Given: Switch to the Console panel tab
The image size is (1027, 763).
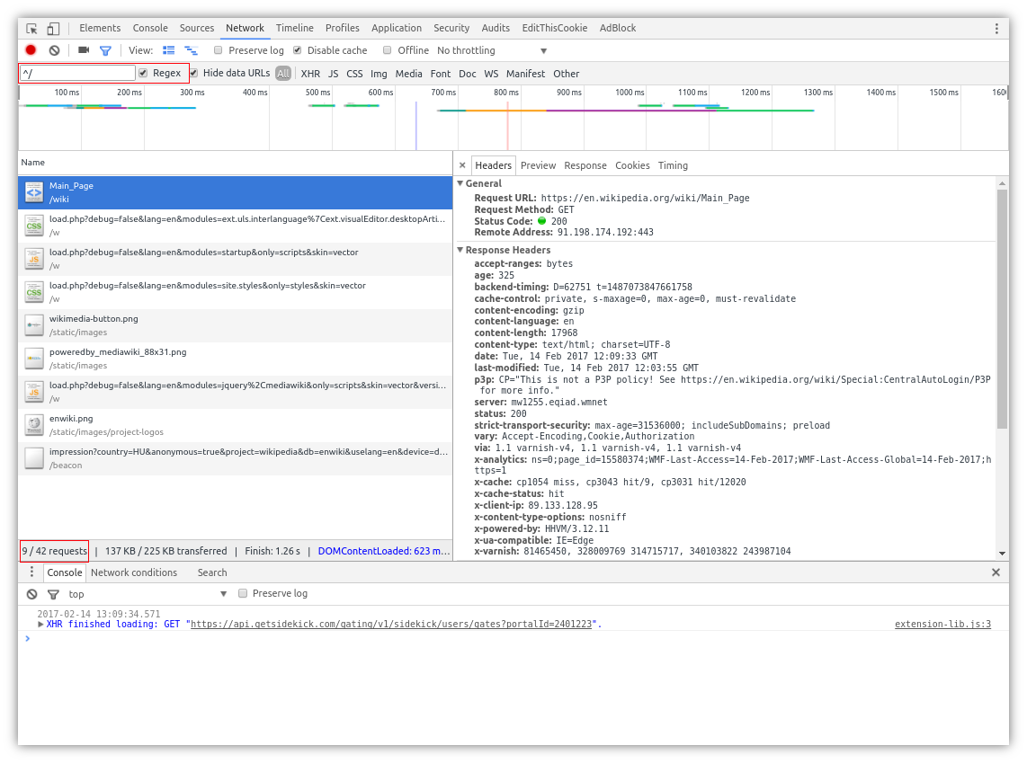Looking at the screenshot, I should [150, 28].
